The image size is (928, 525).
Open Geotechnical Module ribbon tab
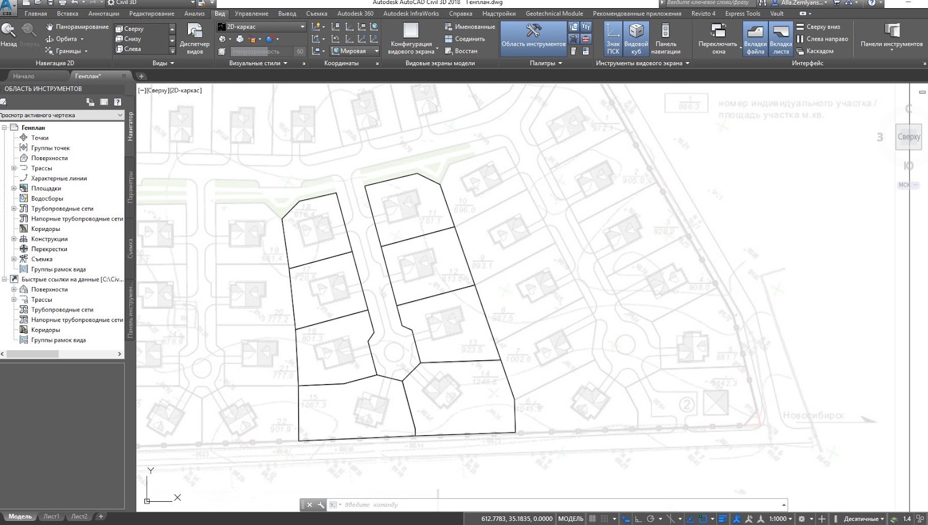[x=554, y=13]
